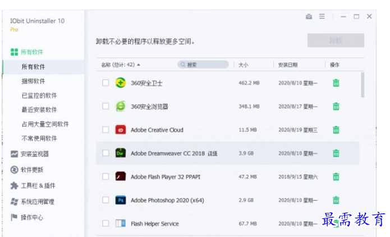
Task: Open 操作中心 section label
Action: (32, 217)
